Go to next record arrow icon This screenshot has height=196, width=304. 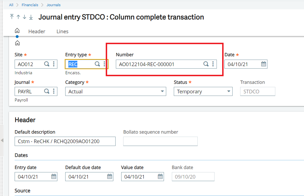[x=24, y=17]
